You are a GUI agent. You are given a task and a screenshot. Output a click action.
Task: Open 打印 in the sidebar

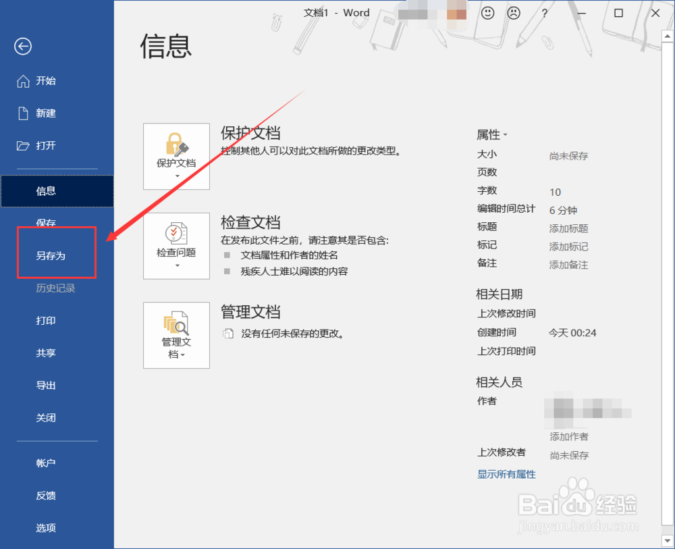pyautogui.click(x=46, y=321)
